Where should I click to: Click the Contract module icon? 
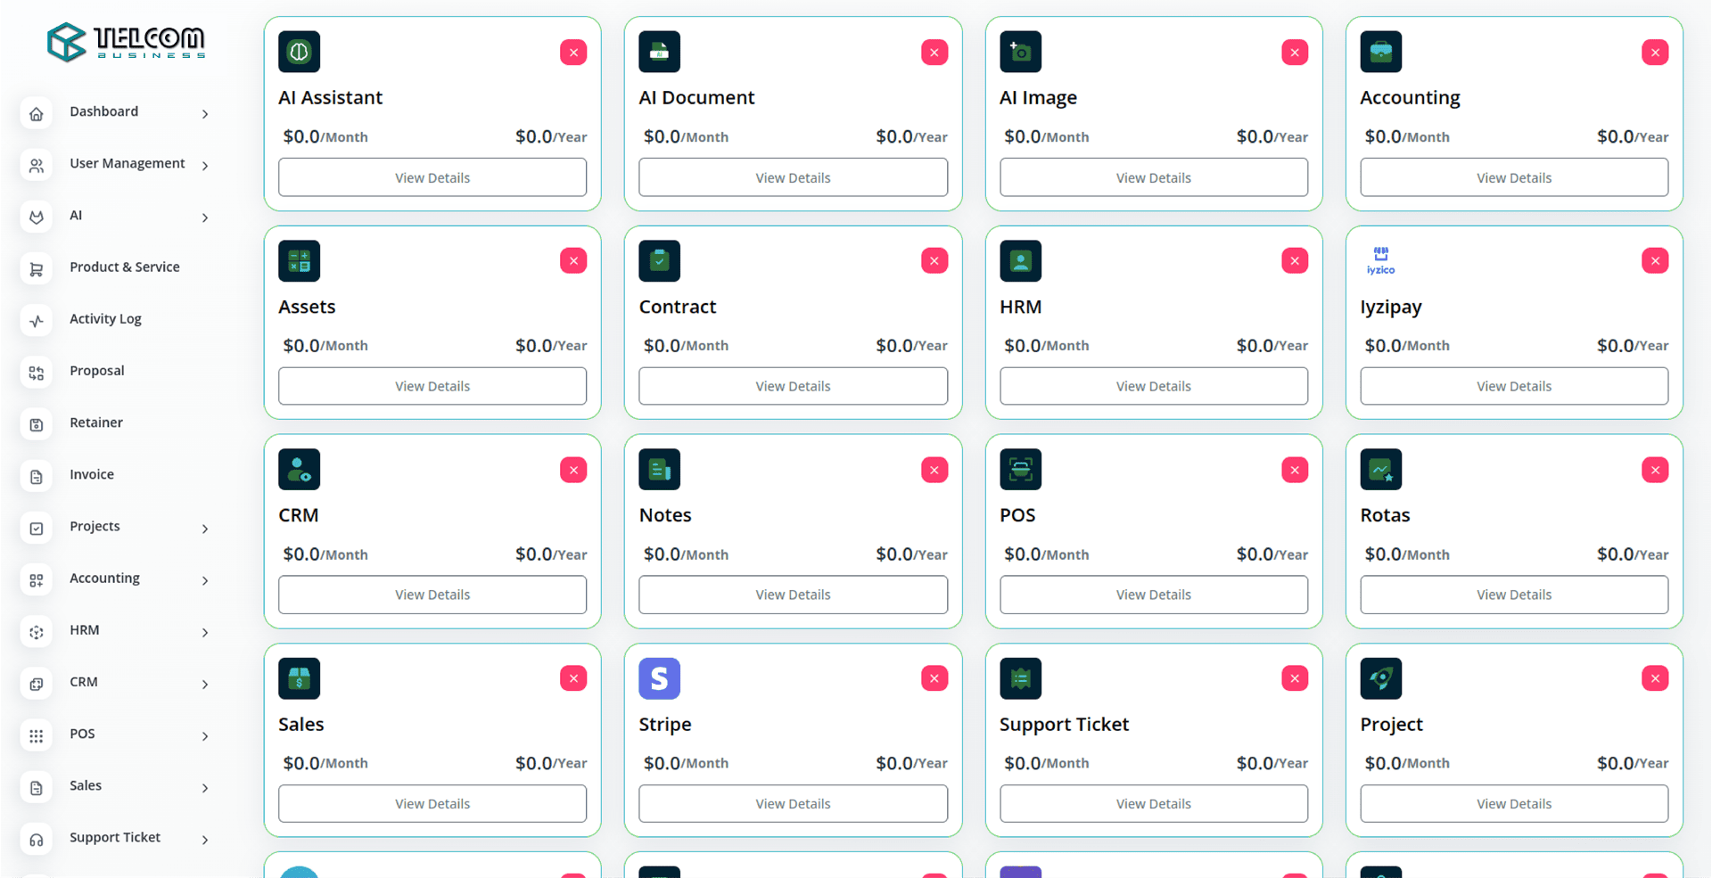point(659,260)
